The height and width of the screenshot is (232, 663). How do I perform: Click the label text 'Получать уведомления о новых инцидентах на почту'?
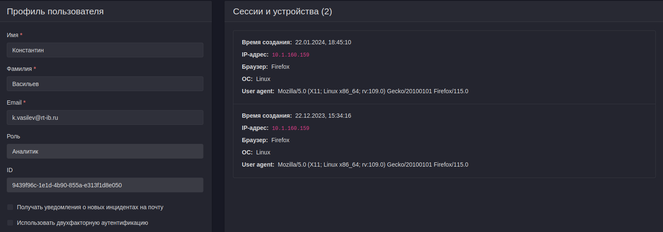click(90, 207)
